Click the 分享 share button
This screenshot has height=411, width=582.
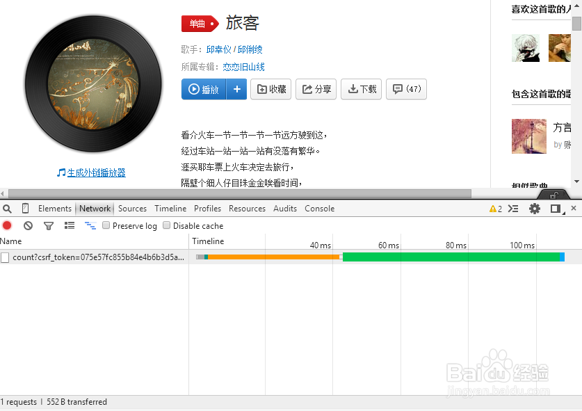316,89
